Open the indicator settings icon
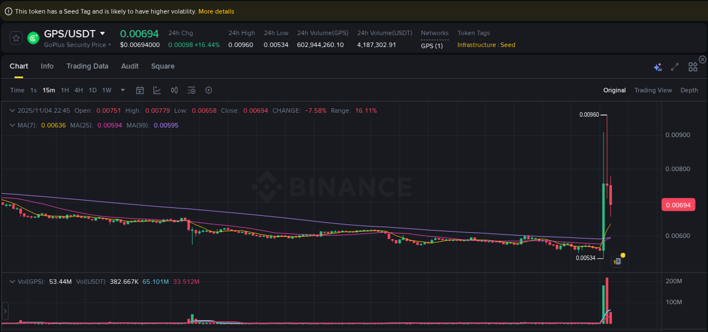The image size is (708, 332). pos(191,90)
